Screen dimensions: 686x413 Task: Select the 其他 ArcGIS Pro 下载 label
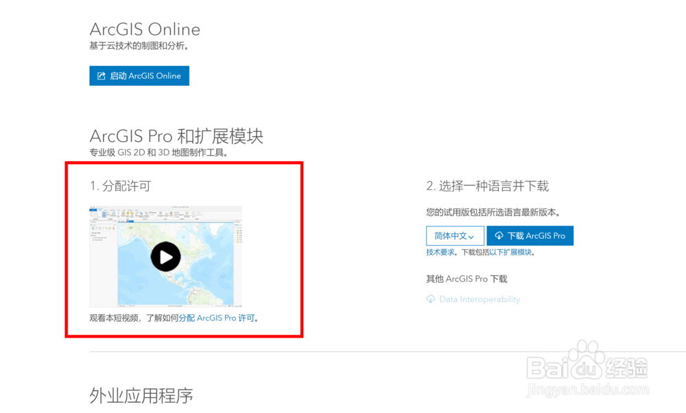(x=466, y=279)
